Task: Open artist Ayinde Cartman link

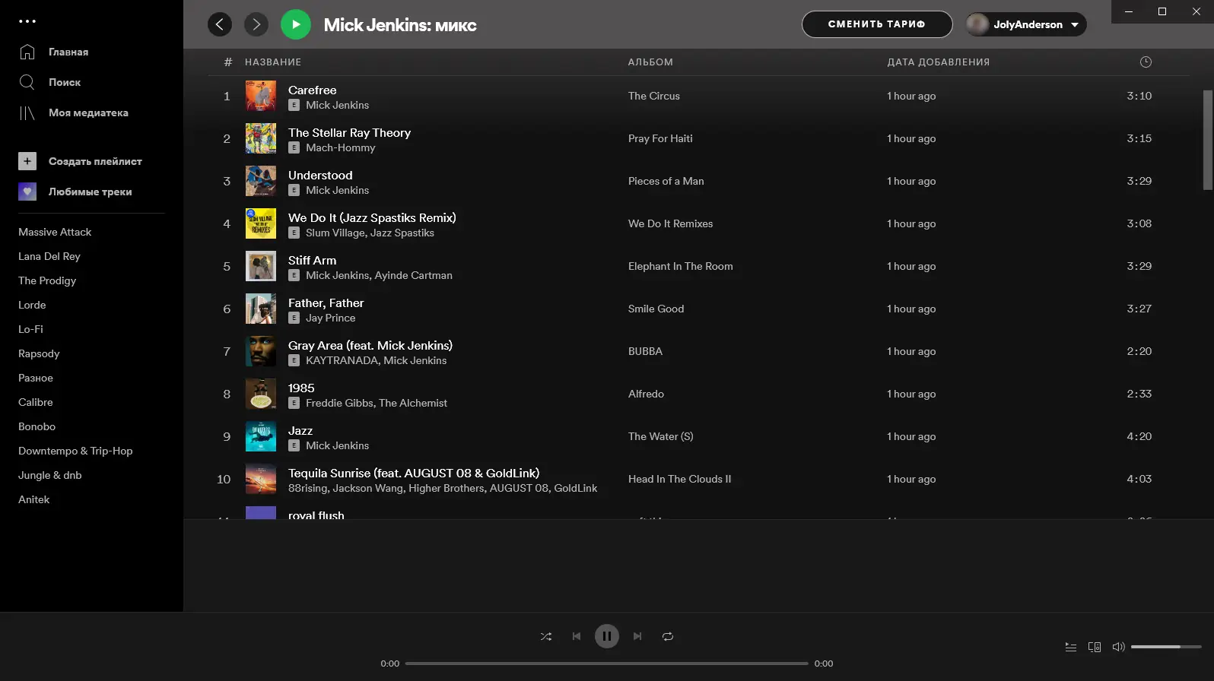Action: 414,275
